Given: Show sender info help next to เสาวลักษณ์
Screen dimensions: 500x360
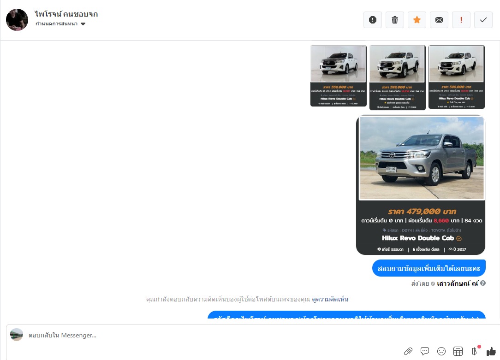Looking at the screenshot, I should (x=483, y=283).
